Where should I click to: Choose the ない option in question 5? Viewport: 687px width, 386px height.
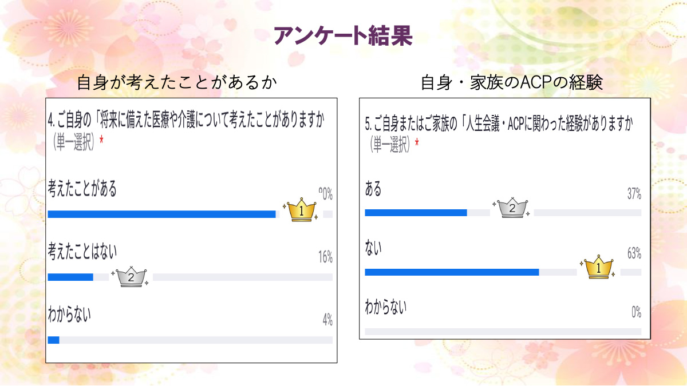point(373,248)
